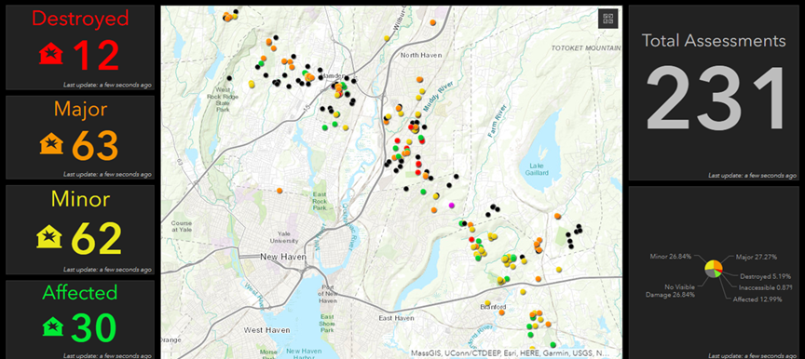Click the Destroyed count 12
The width and height of the screenshot is (805, 359).
point(97,55)
